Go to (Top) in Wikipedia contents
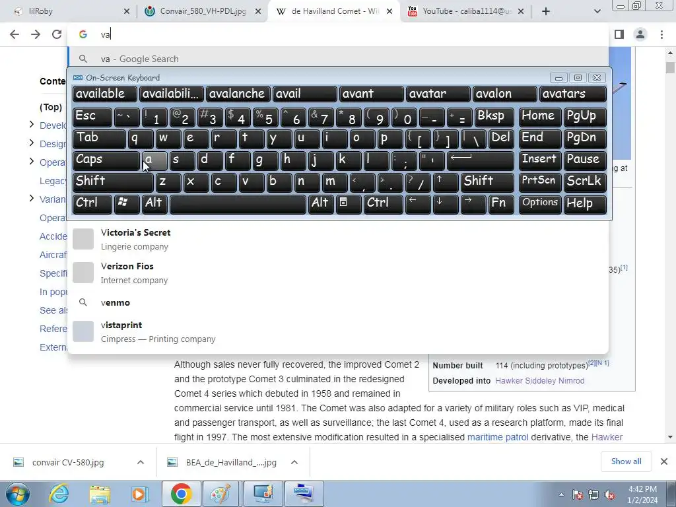Viewport: 676px width, 507px height. pos(51,107)
